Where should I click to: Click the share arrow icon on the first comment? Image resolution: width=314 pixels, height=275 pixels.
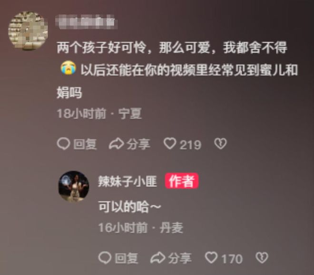[x=116, y=144]
